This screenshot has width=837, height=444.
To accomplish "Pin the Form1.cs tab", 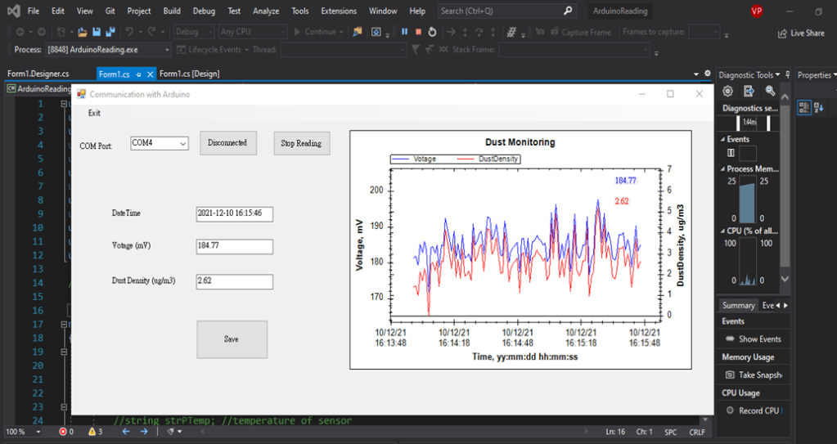I will click(x=139, y=74).
